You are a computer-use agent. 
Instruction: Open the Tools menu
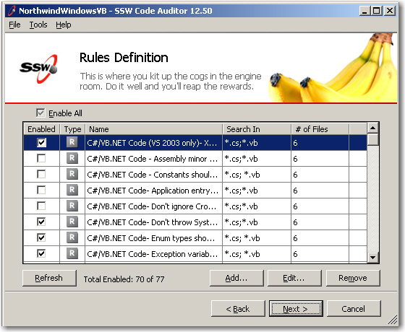tap(38, 25)
